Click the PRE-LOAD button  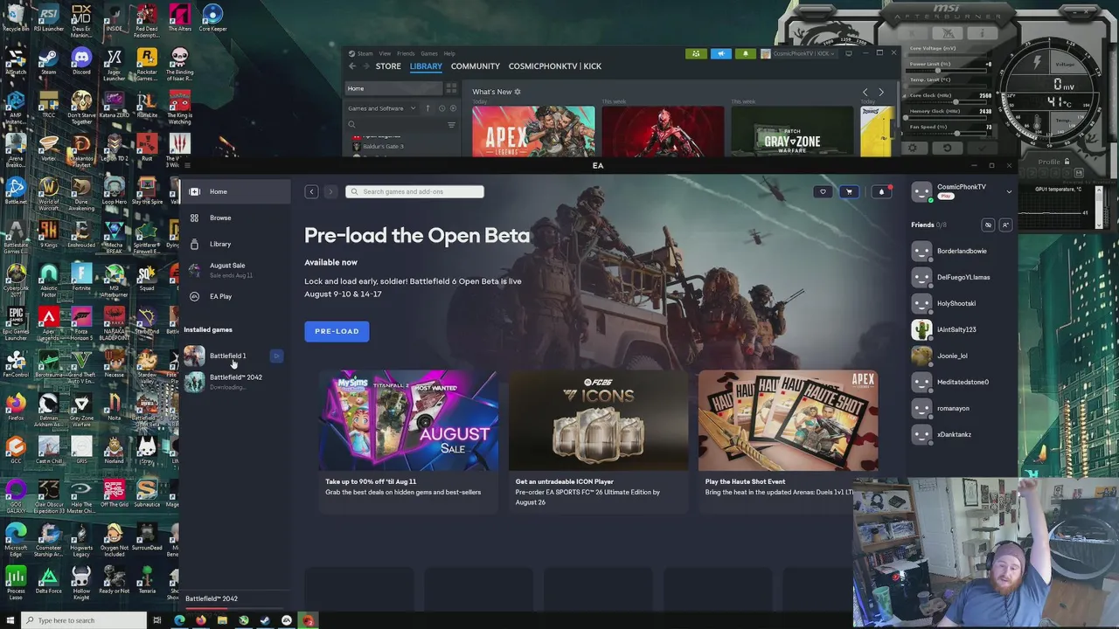(x=337, y=331)
